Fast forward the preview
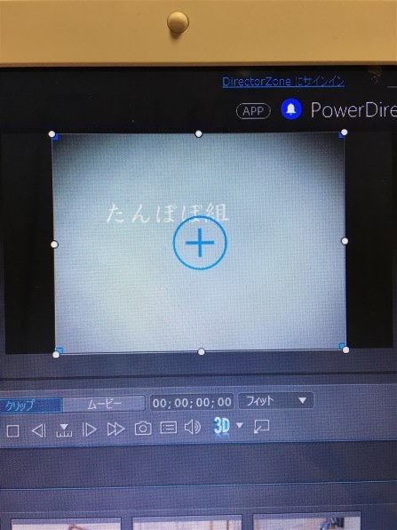Image resolution: width=397 pixels, height=530 pixels. pyautogui.click(x=115, y=429)
